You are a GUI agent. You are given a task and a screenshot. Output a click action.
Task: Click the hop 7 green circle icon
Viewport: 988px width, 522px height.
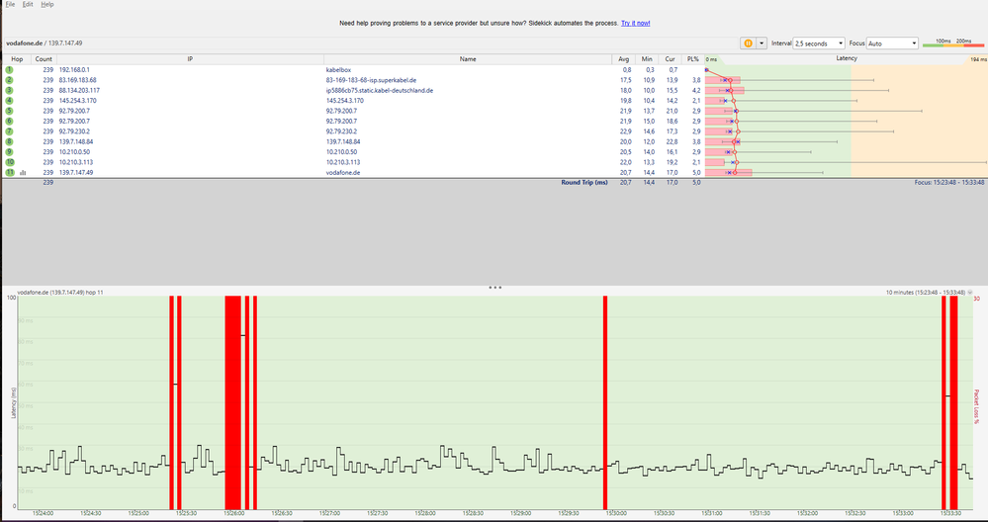(x=10, y=131)
